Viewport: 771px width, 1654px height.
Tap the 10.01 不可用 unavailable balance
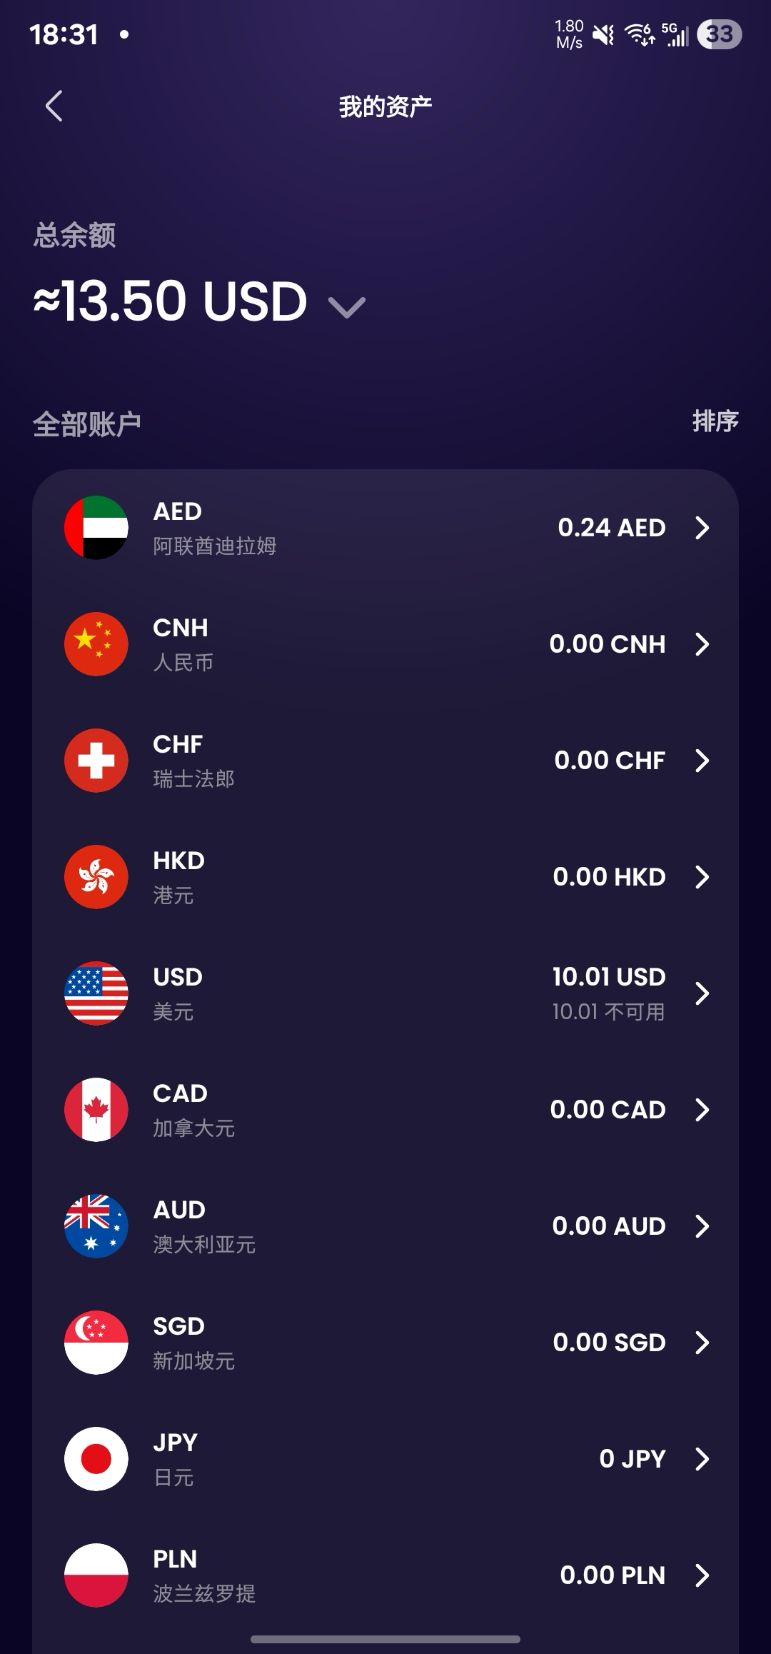tap(608, 1012)
